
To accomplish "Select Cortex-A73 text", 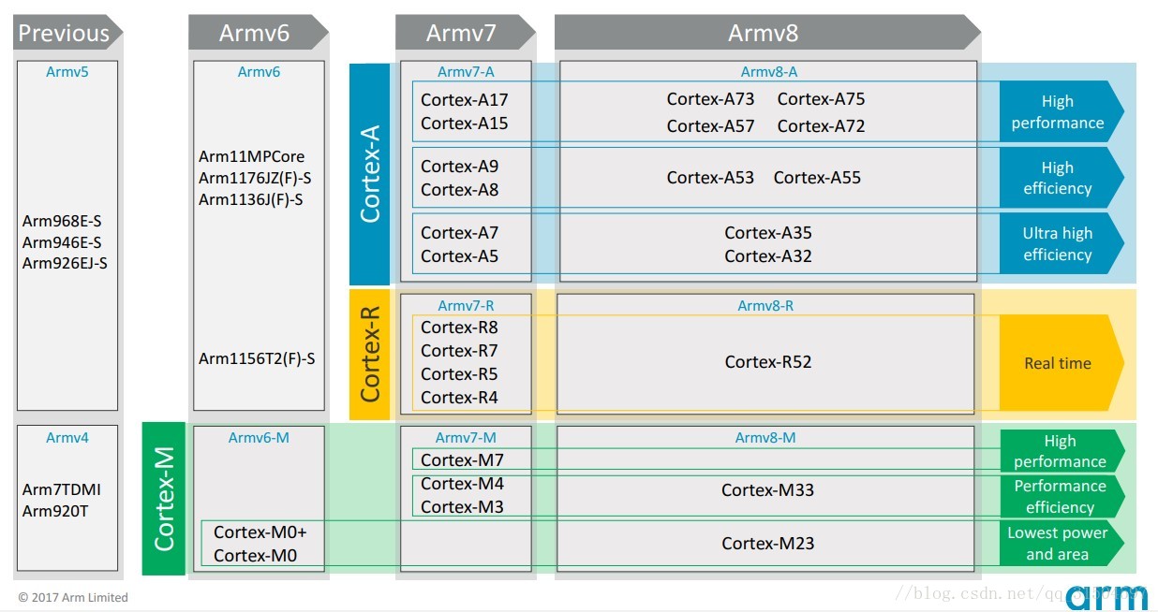I will tap(711, 98).
